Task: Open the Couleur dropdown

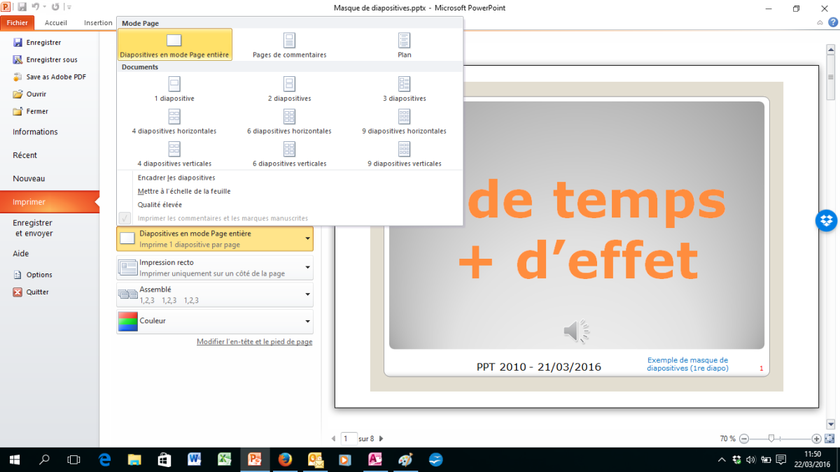Action: (215, 321)
